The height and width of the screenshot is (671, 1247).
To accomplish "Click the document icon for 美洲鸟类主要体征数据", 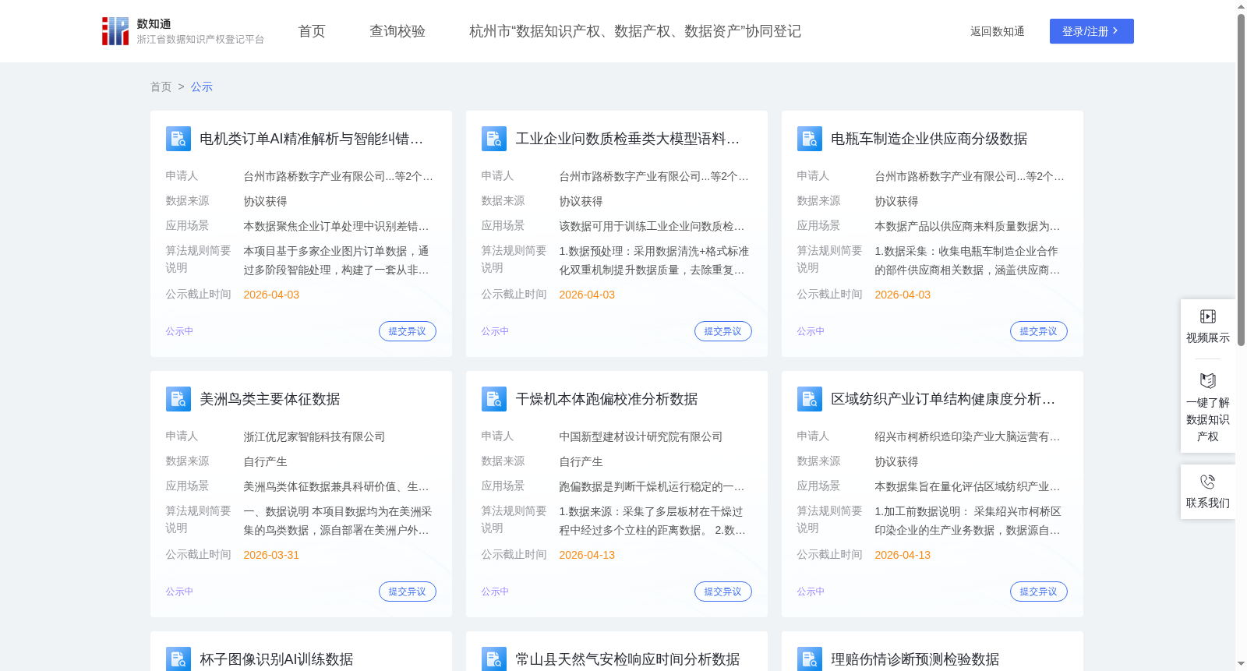I will pos(178,399).
